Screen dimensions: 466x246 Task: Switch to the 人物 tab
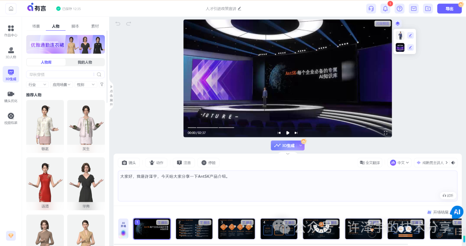coord(56,26)
